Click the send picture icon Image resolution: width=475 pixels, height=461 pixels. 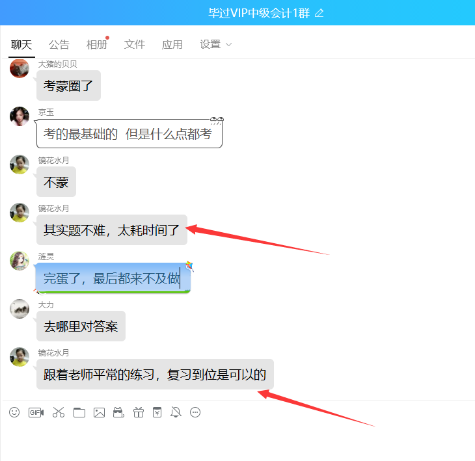pos(99,412)
